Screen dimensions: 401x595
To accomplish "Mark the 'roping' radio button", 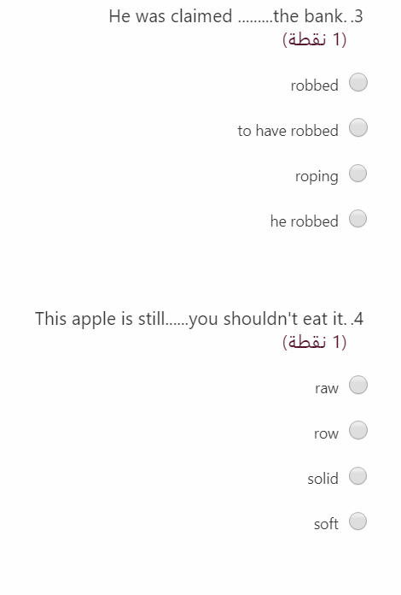I will coord(357,174).
